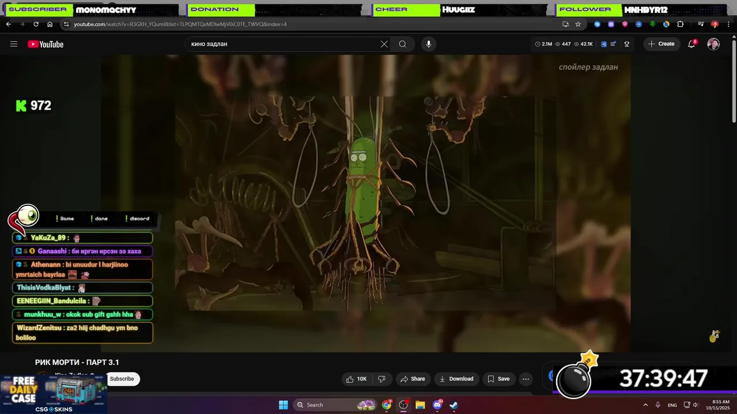
Task: Open network and volume quick settings
Action: click(x=691, y=405)
